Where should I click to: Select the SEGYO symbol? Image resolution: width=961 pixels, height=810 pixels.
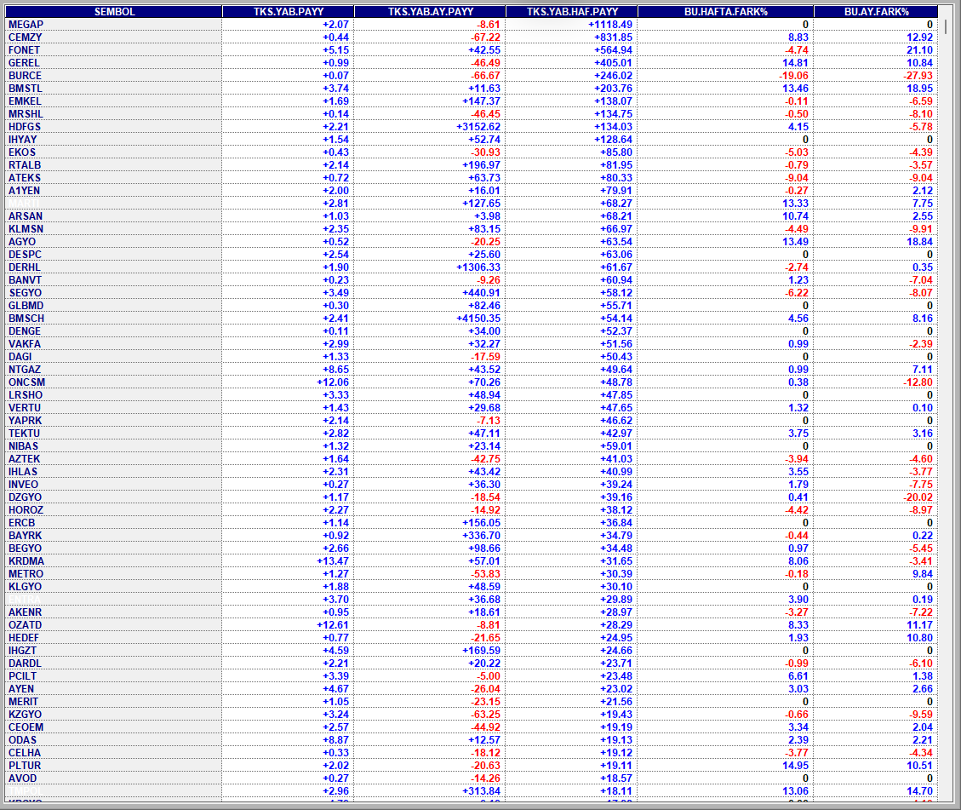[x=26, y=293]
